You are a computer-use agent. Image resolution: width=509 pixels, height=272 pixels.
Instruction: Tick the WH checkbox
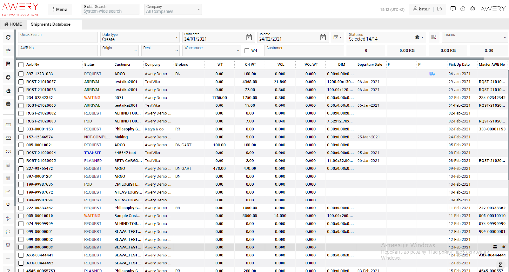point(247,51)
